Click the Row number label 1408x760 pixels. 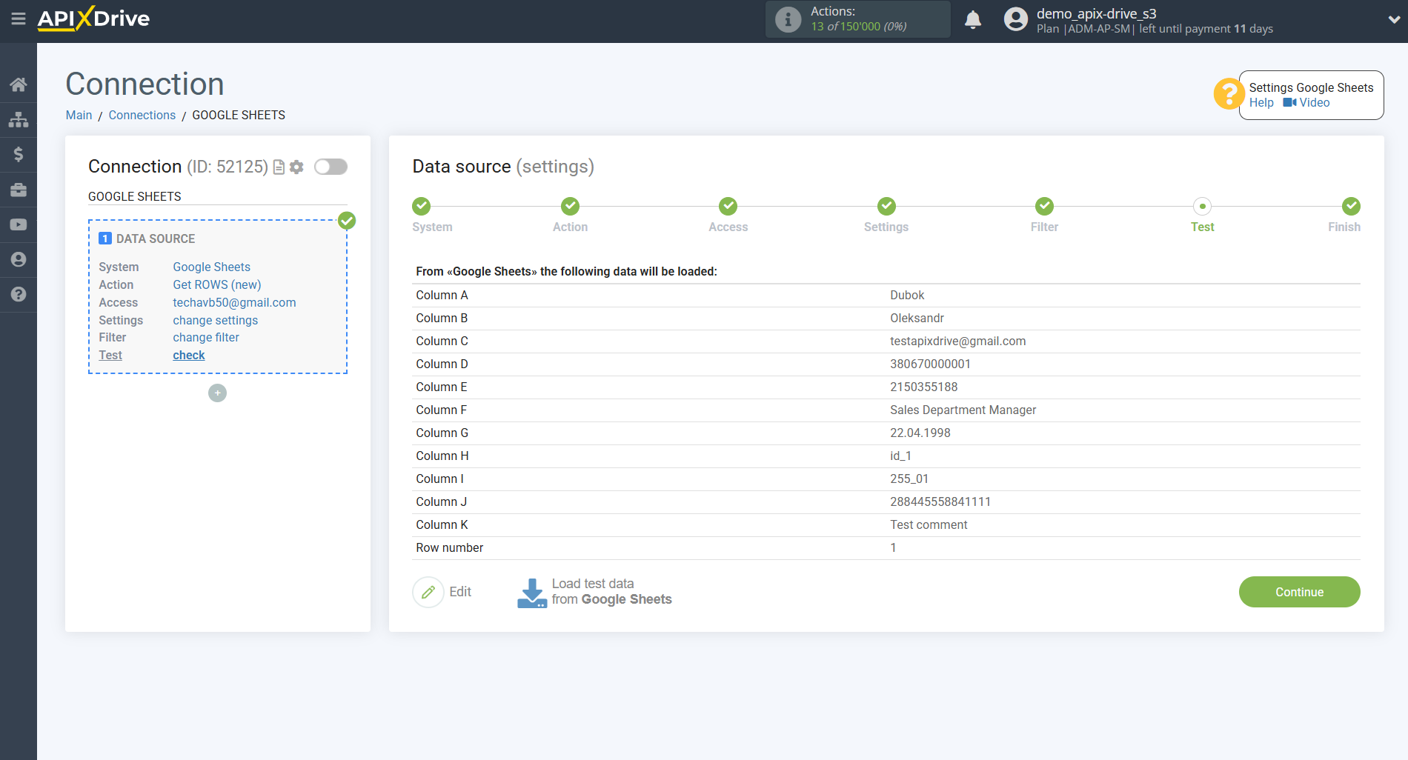[x=449, y=547]
